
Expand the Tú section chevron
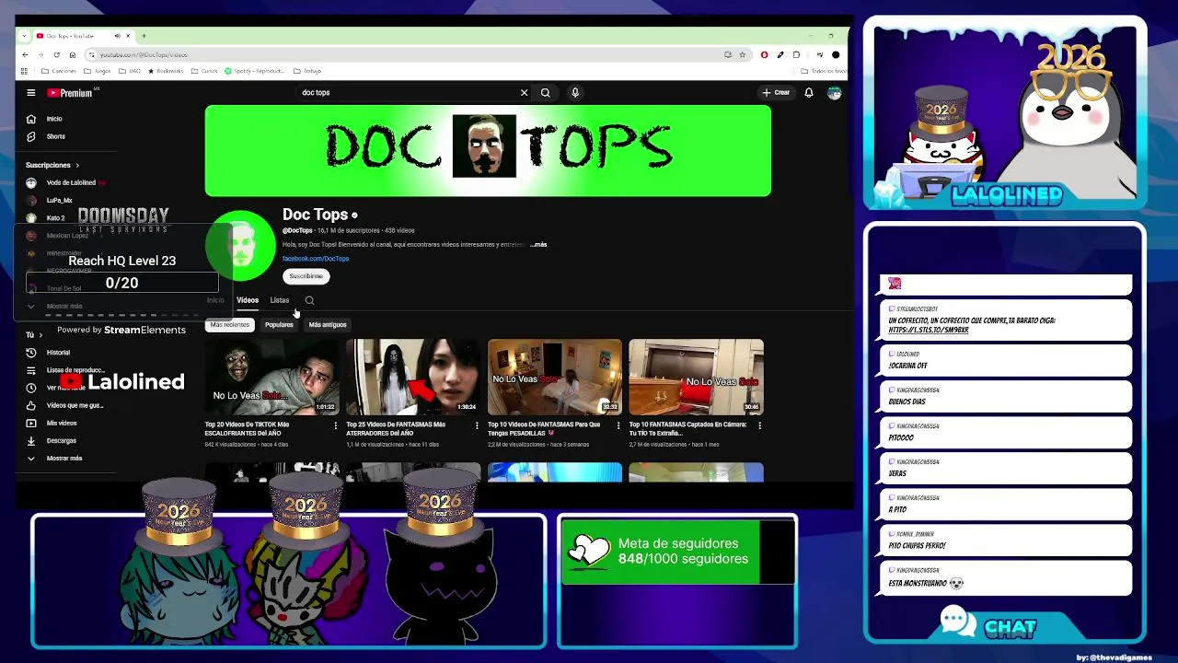(40, 335)
